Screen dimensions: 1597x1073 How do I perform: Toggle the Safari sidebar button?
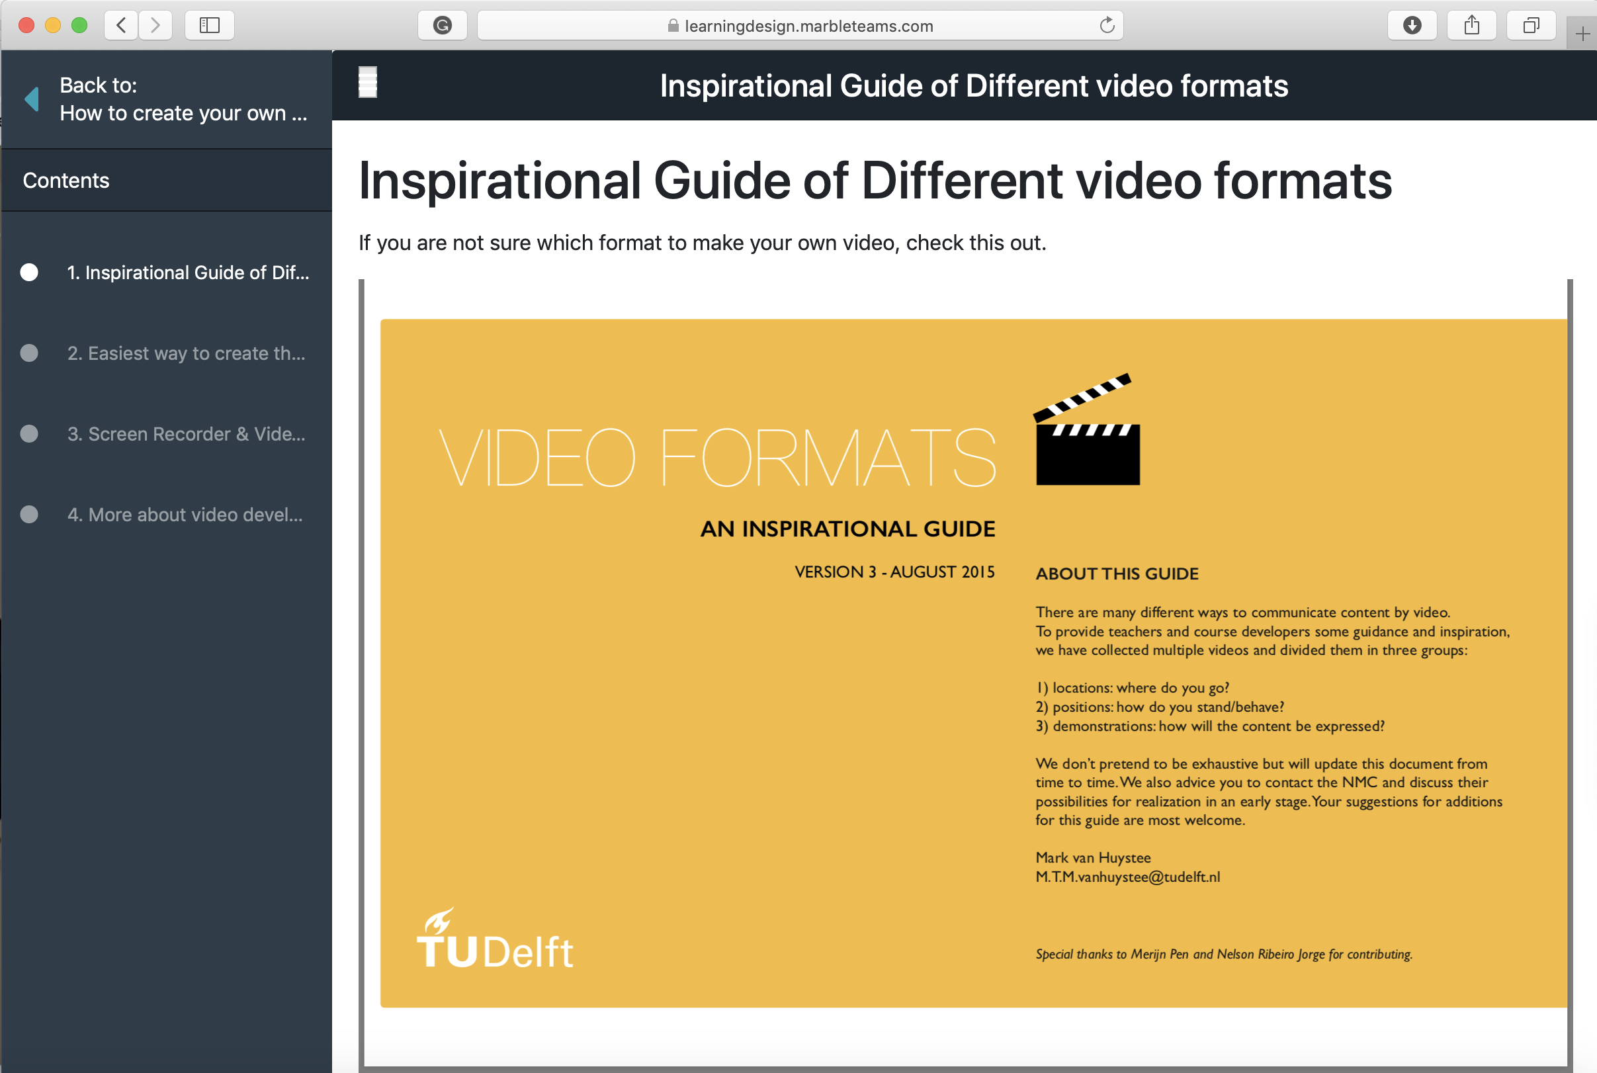209,25
